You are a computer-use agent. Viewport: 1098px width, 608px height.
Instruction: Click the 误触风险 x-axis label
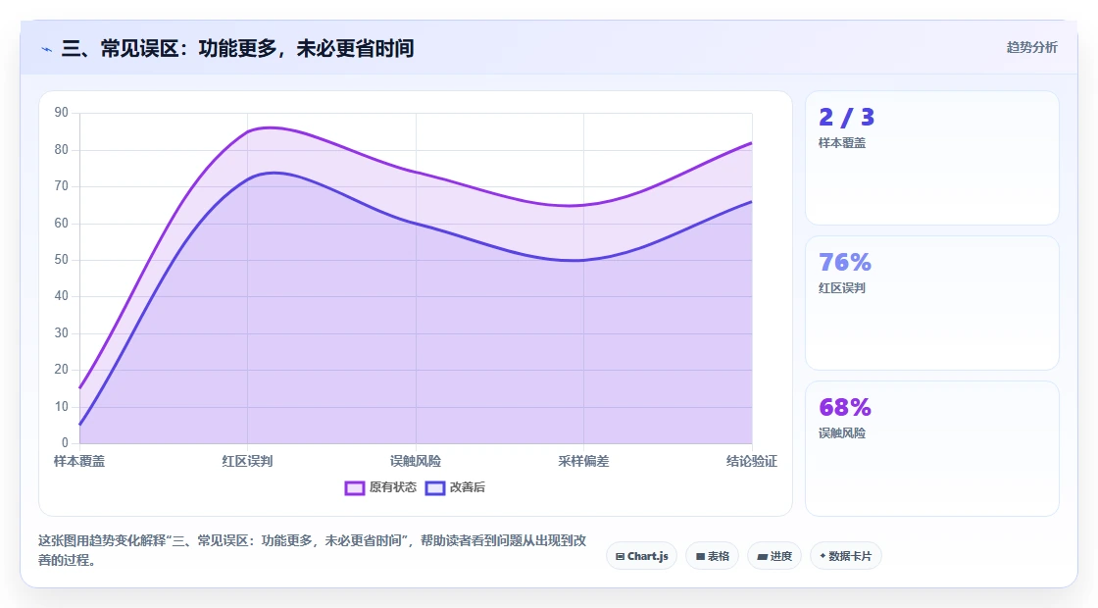point(416,462)
